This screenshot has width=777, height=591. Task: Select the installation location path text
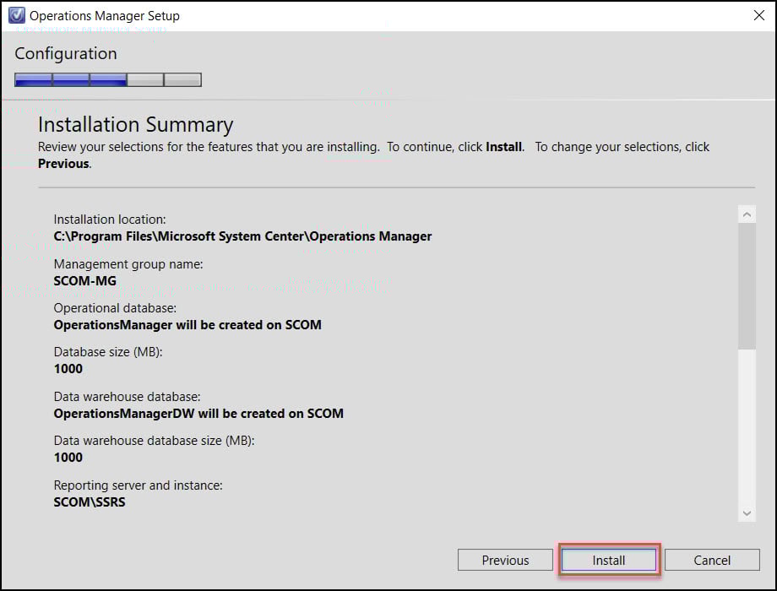(242, 236)
